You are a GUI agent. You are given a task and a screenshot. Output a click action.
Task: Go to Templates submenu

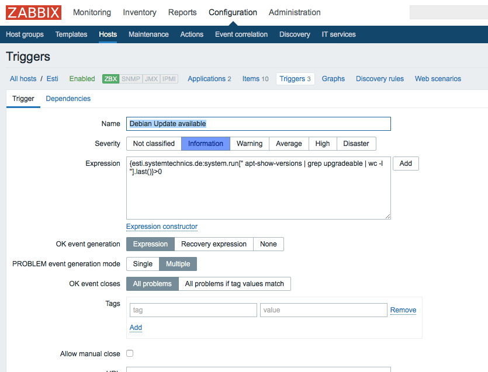coord(71,34)
